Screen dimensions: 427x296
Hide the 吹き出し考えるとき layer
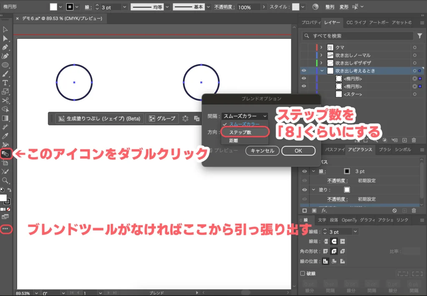pyautogui.click(x=304, y=70)
